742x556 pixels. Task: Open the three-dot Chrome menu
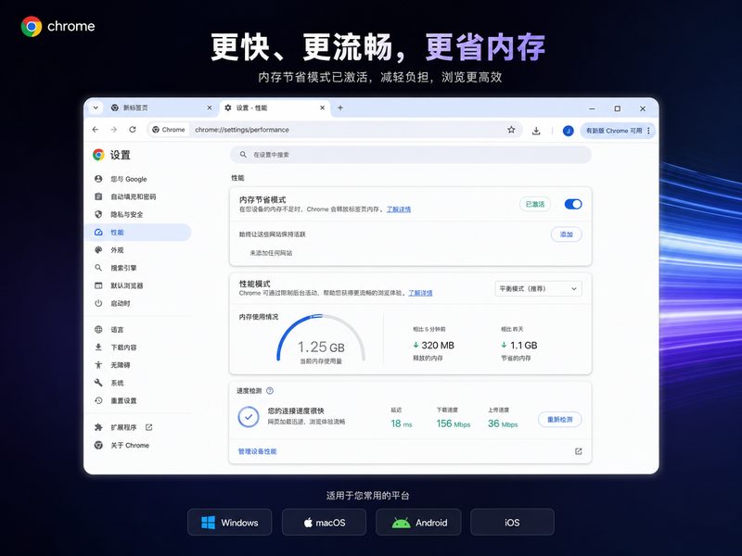pyautogui.click(x=648, y=131)
